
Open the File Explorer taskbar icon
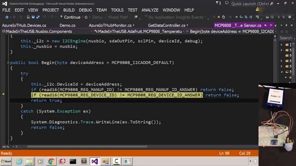pos(30,161)
